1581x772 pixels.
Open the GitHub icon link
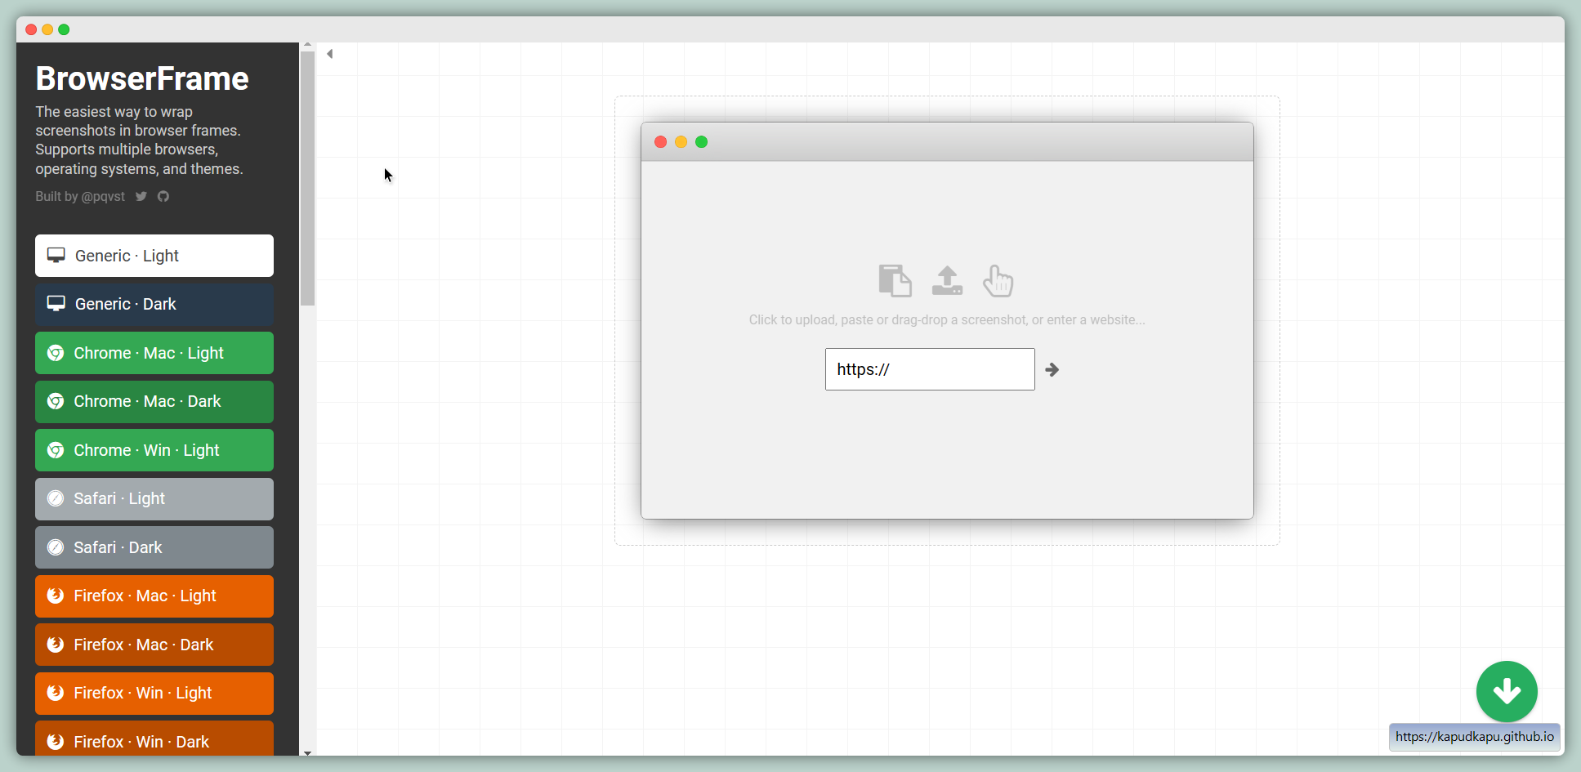(x=163, y=197)
